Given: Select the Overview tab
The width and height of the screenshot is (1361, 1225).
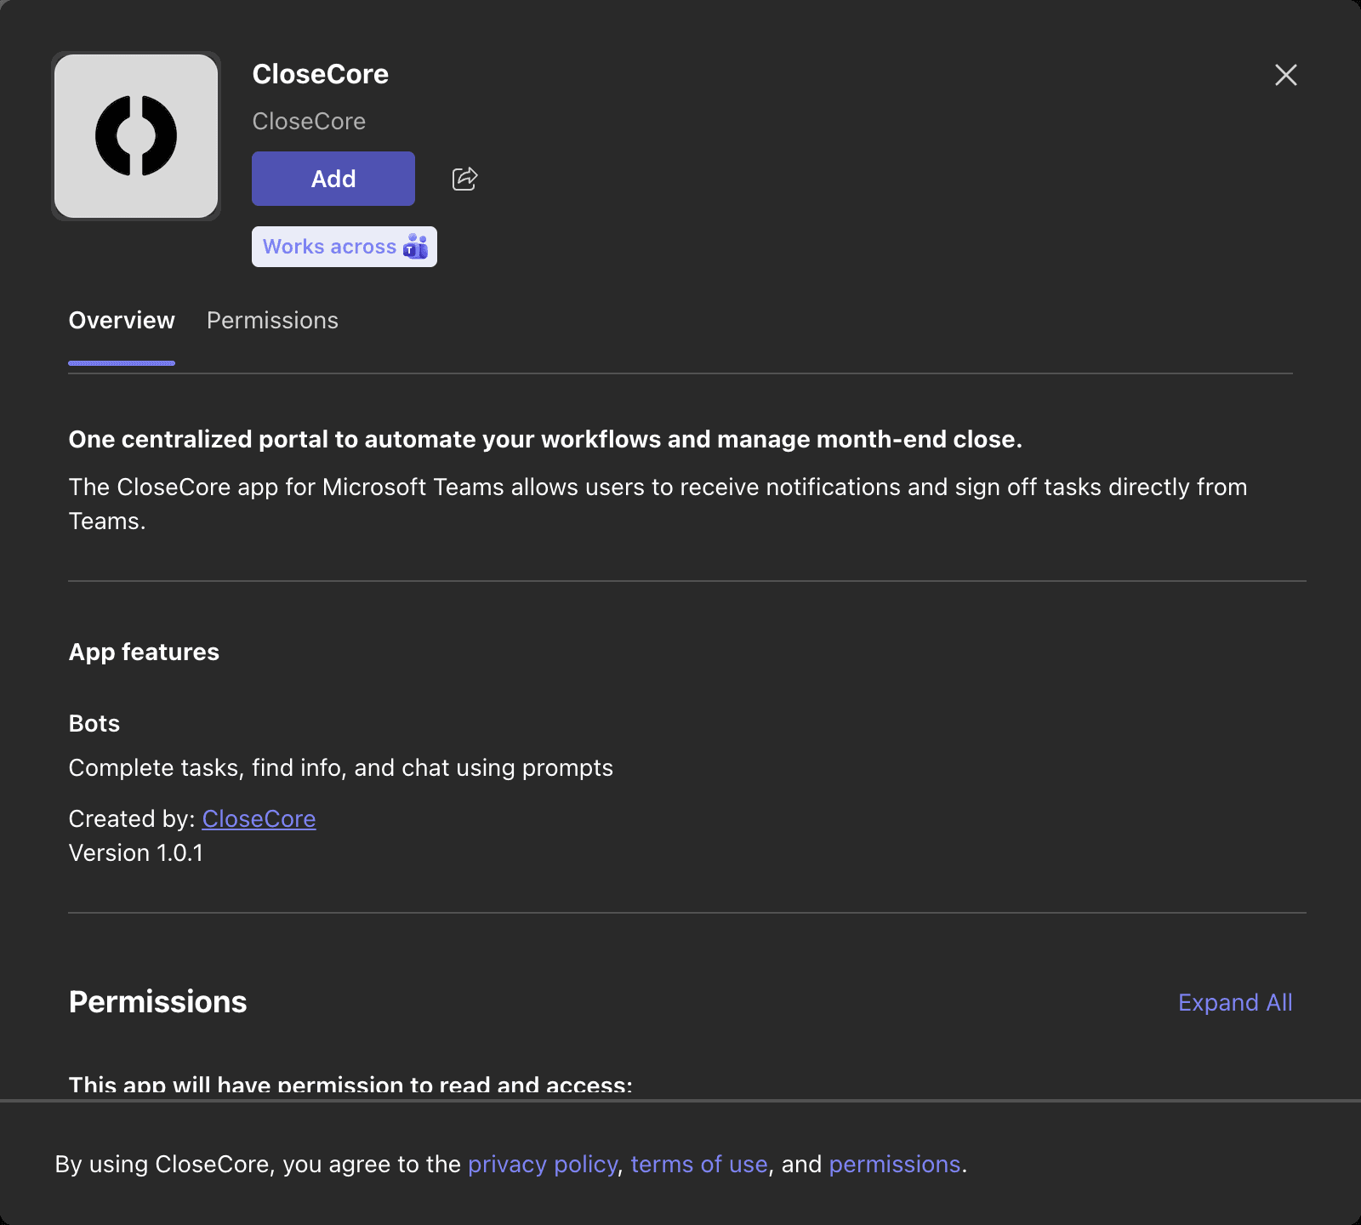Looking at the screenshot, I should [x=122, y=321].
